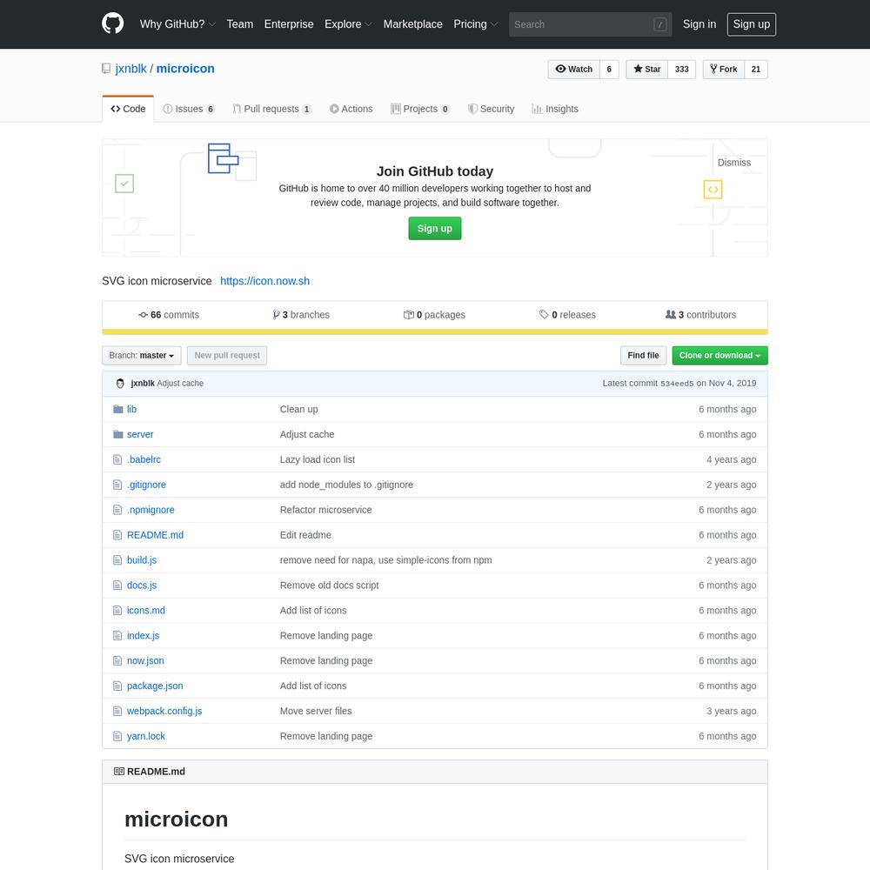Click the file icon beside yarn.lock
870x870 pixels.
(x=117, y=736)
